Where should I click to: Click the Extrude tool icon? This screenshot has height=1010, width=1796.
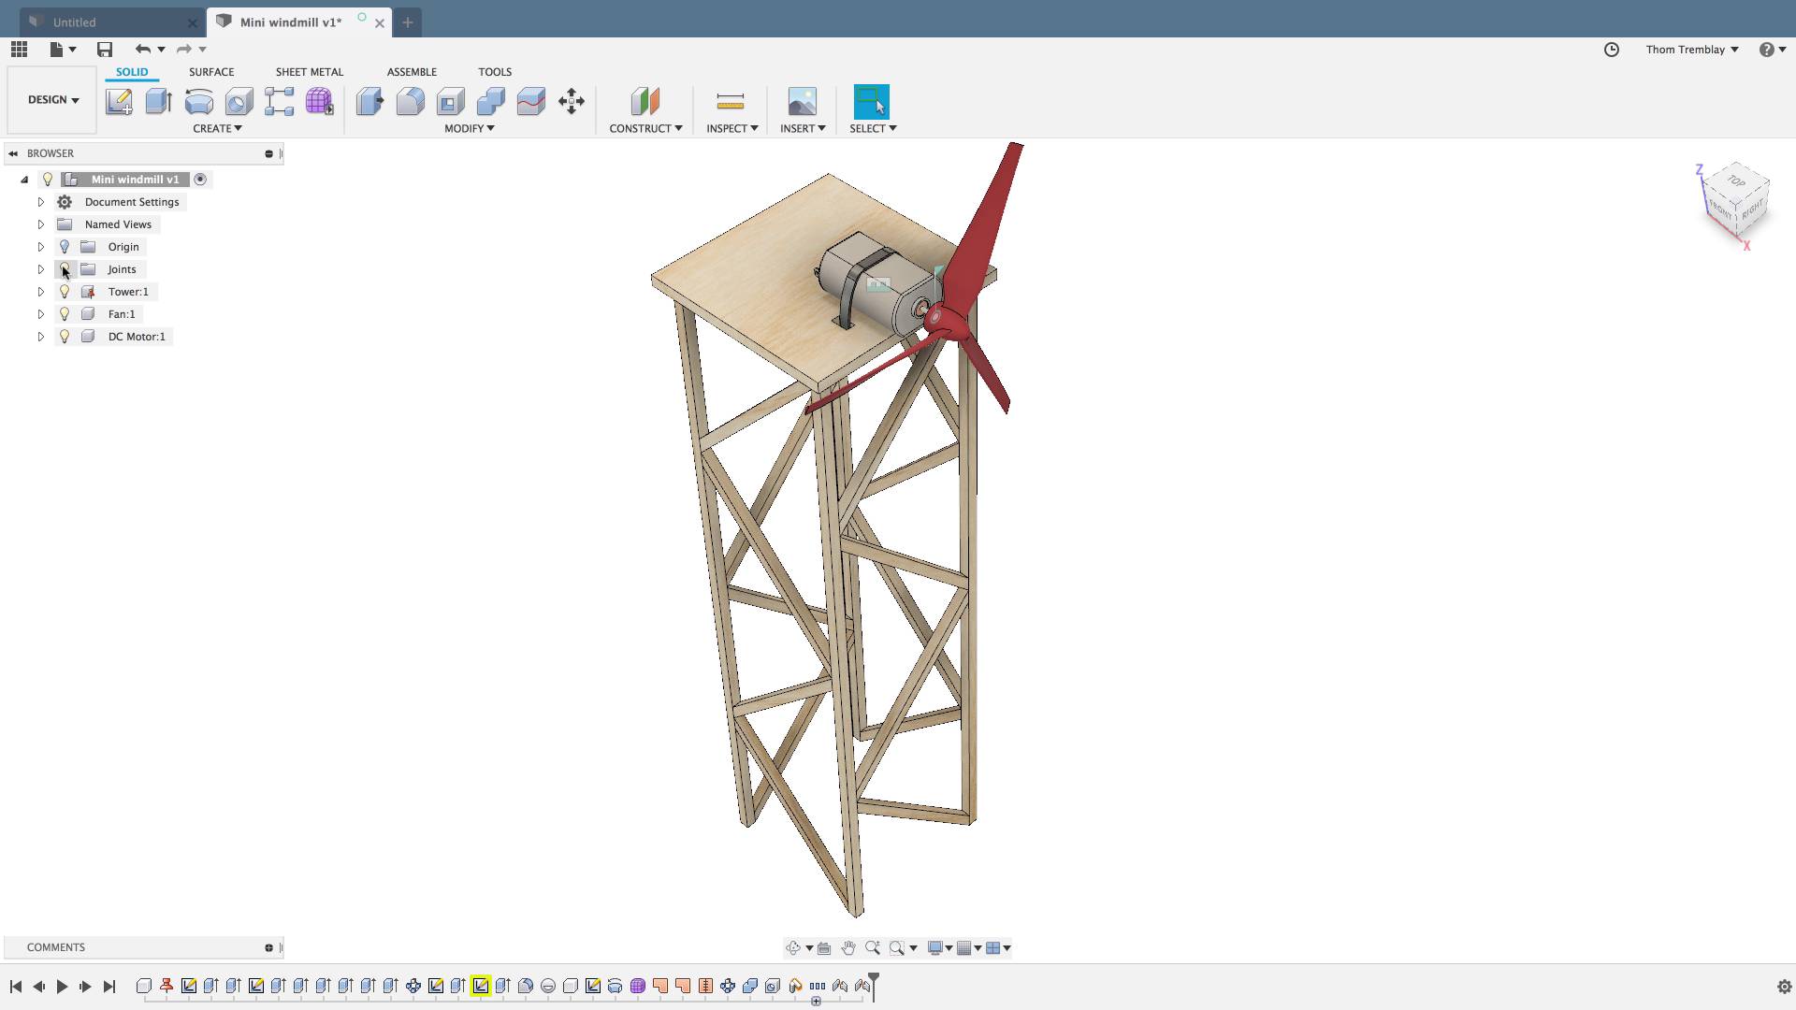(x=158, y=101)
